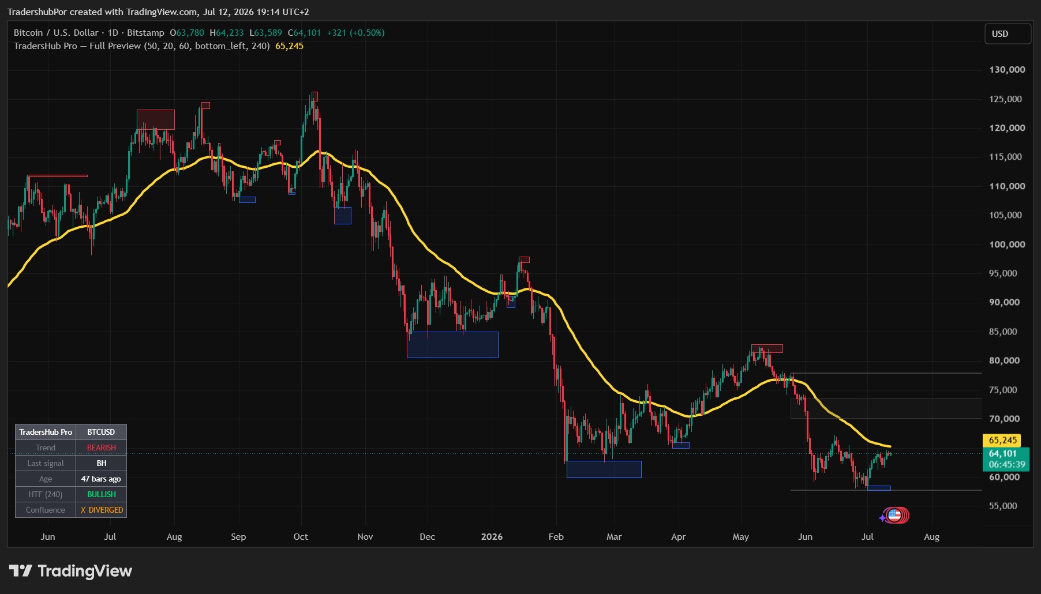Select the dark red supply zone above July highs
1041x594 pixels.
point(156,119)
